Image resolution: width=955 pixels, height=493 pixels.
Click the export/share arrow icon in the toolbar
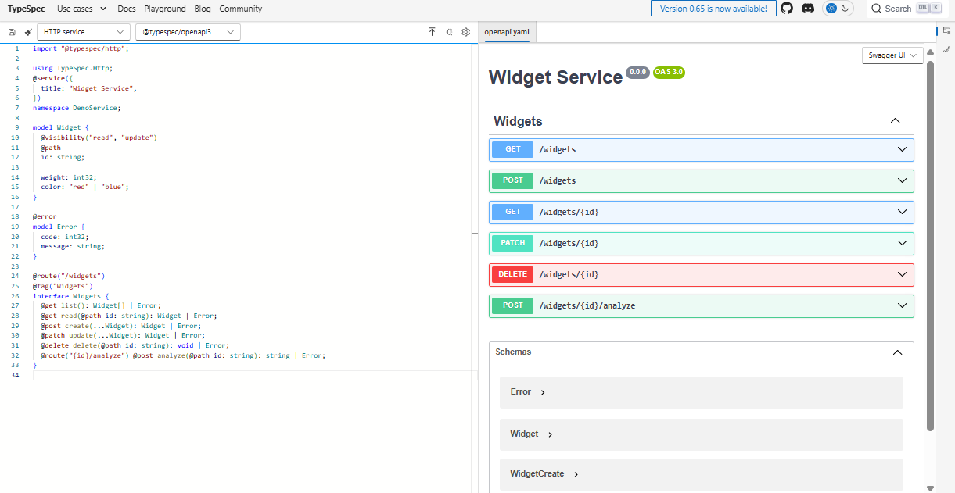coord(432,32)
